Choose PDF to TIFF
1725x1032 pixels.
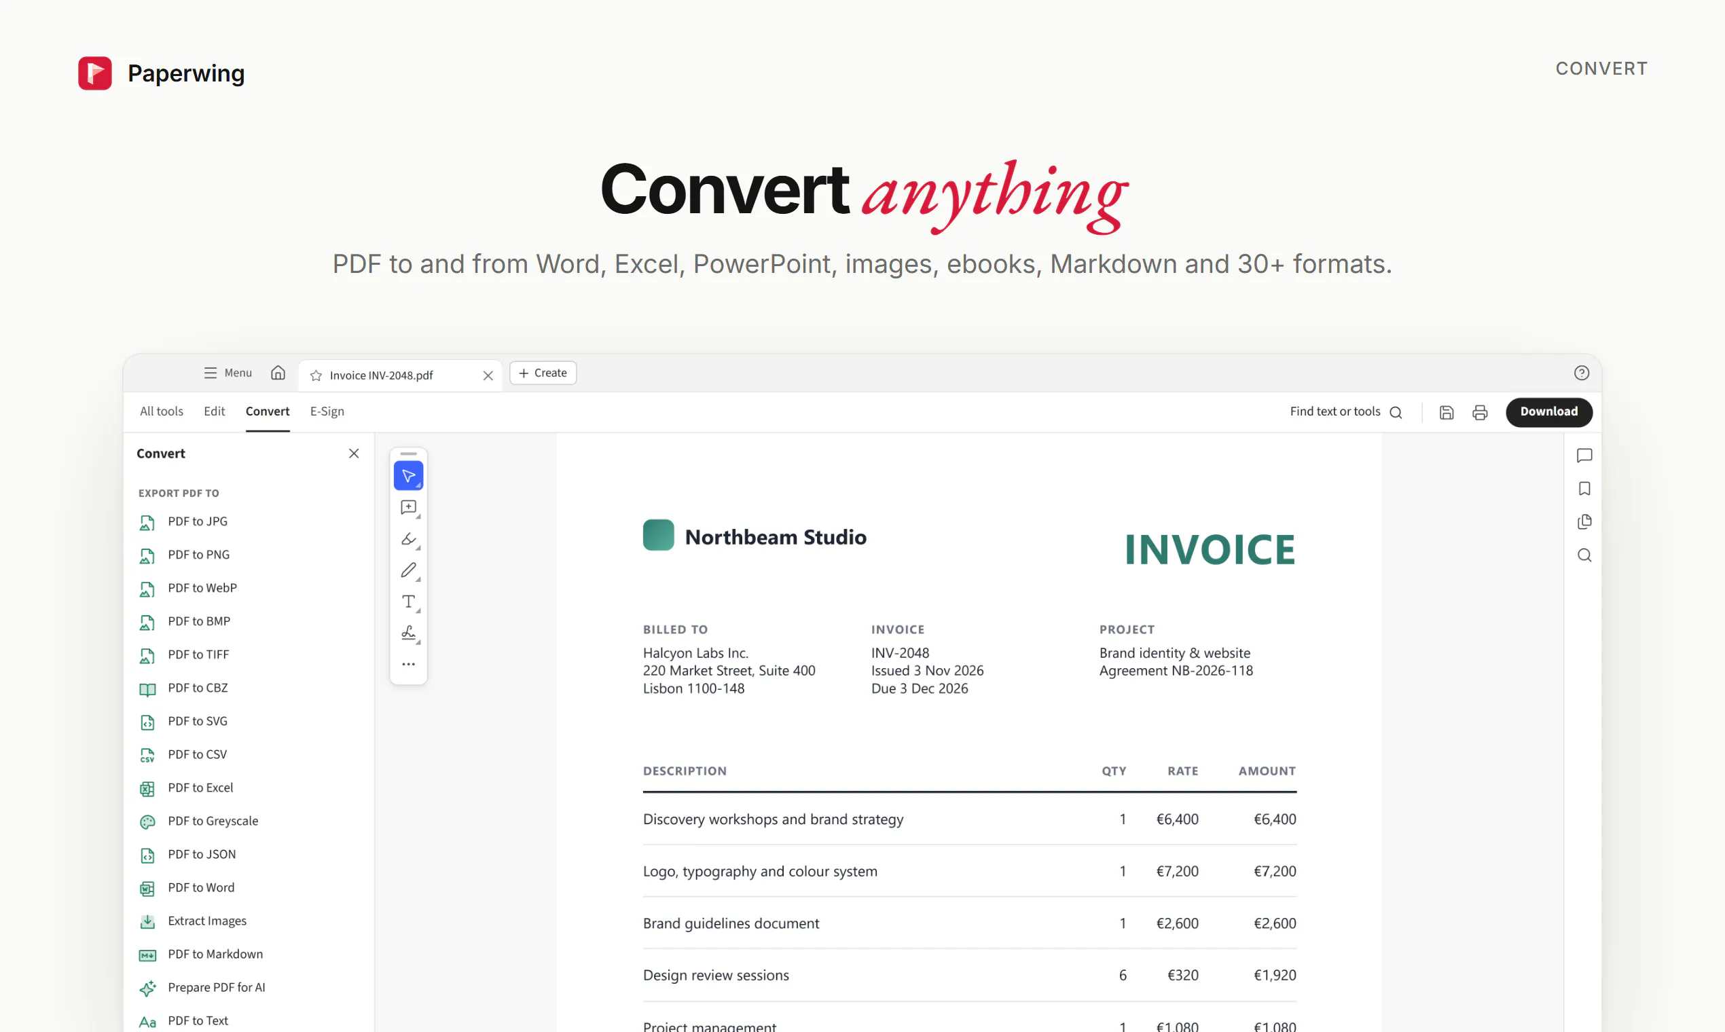point(248,655)
